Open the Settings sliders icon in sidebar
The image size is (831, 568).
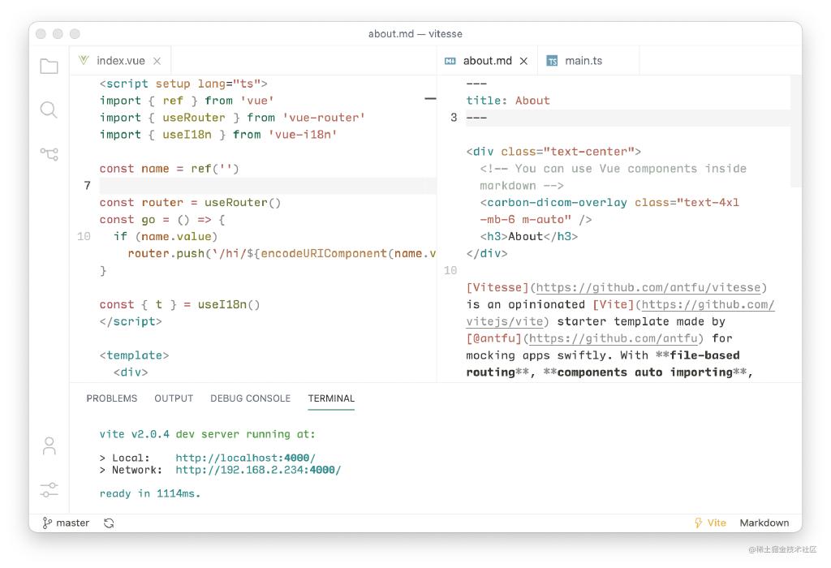pos(49,489)
